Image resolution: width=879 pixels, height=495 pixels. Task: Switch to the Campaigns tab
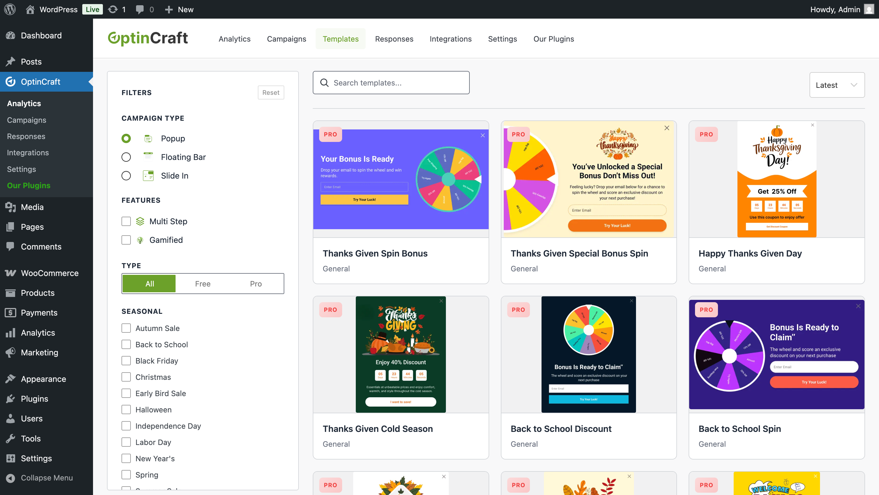(x=286, y=39)
